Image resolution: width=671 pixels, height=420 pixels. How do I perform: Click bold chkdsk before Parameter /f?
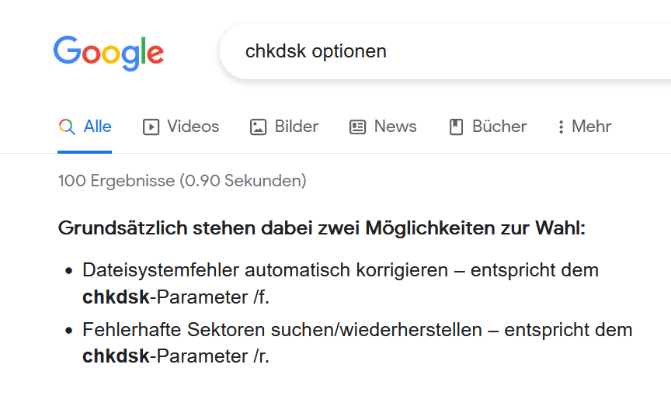pos(116,297)
